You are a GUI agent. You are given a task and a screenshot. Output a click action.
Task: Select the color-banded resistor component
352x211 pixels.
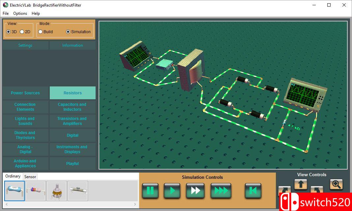36,191
